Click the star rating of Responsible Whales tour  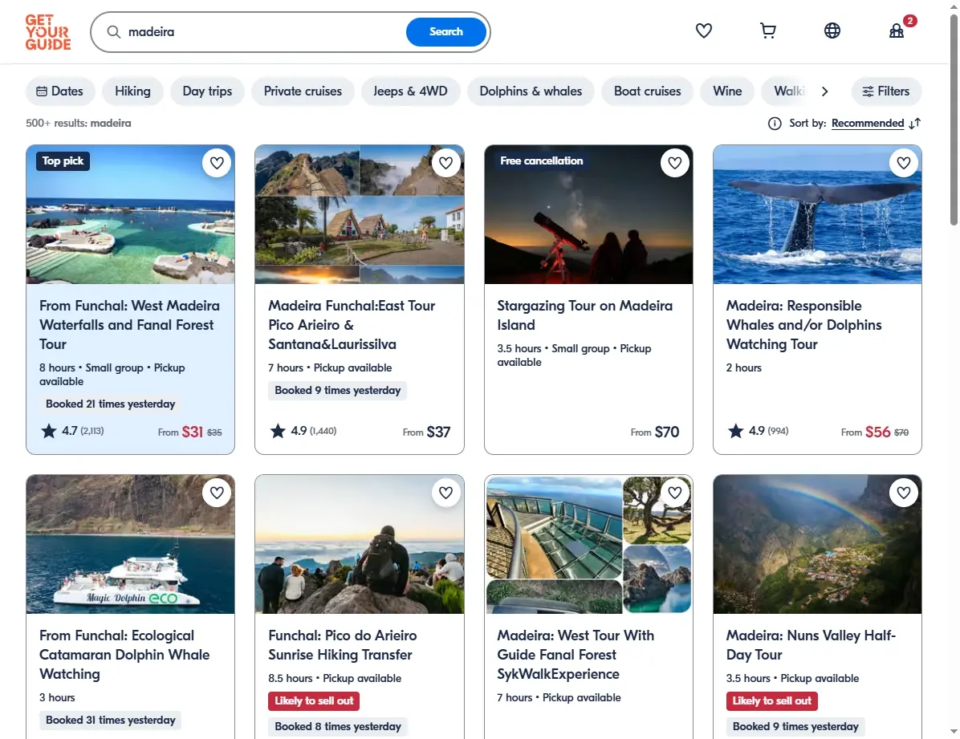pos(758,431)
